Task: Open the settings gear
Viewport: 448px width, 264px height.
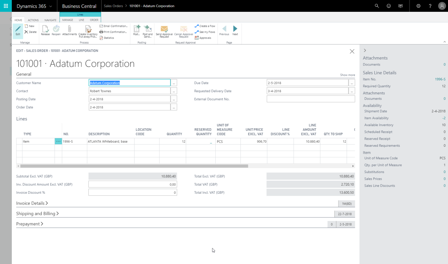Action: coord(418,6)
